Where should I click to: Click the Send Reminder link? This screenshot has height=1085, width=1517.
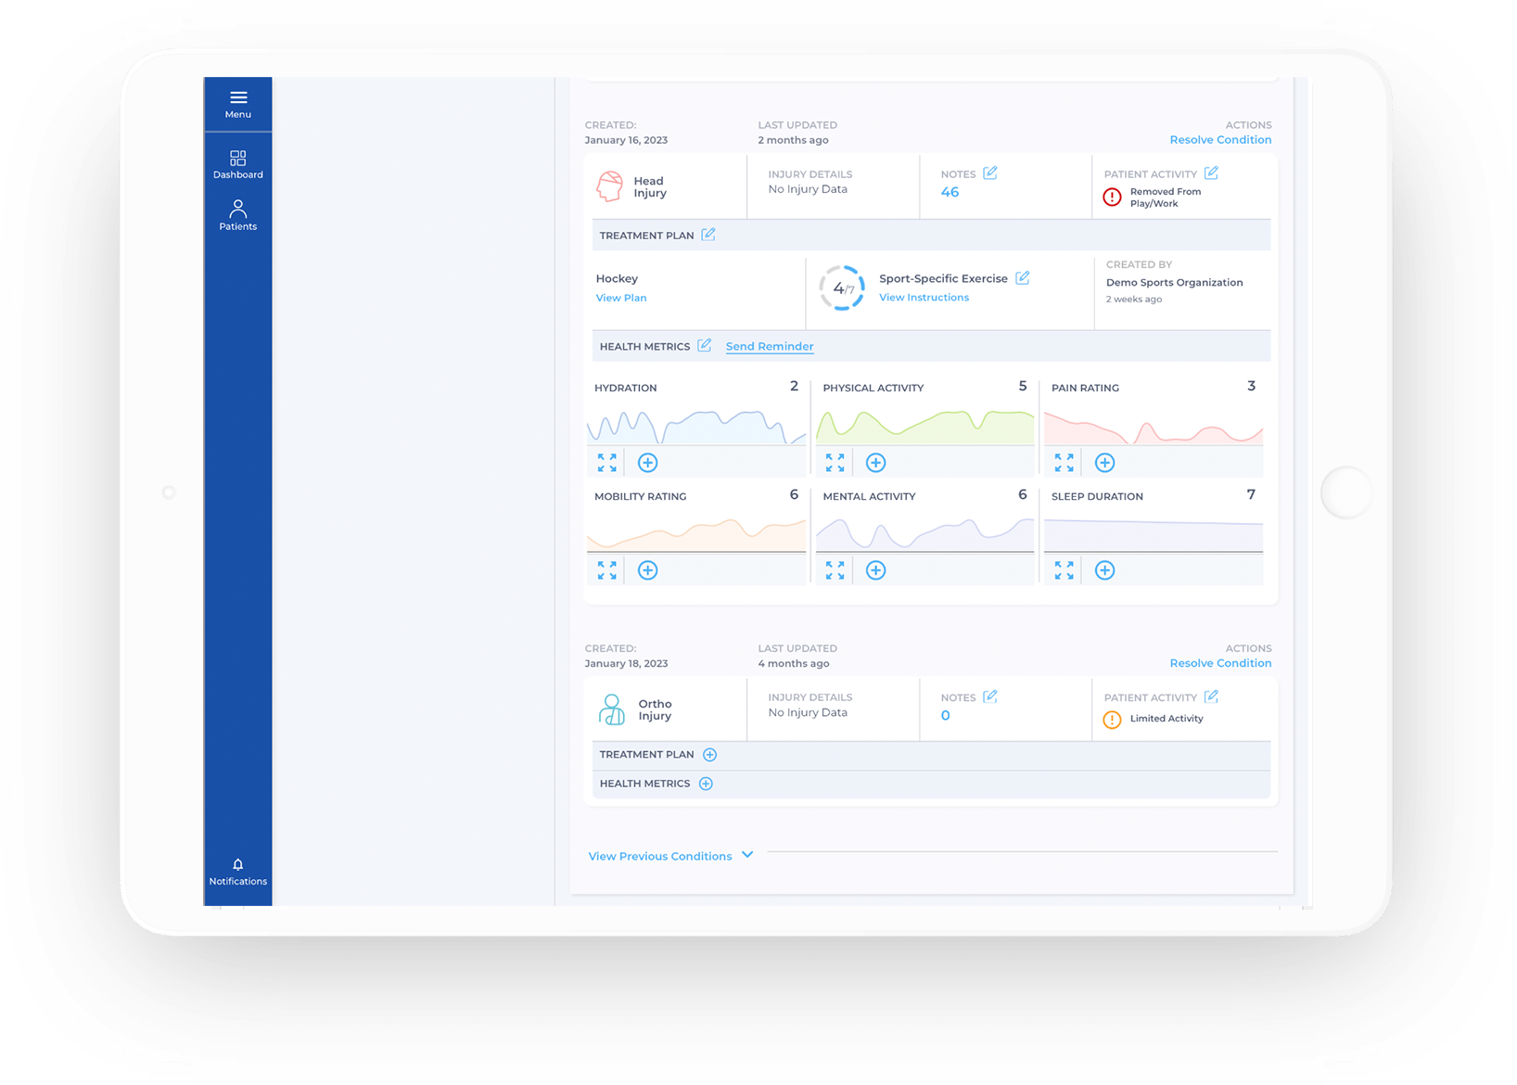770,347
